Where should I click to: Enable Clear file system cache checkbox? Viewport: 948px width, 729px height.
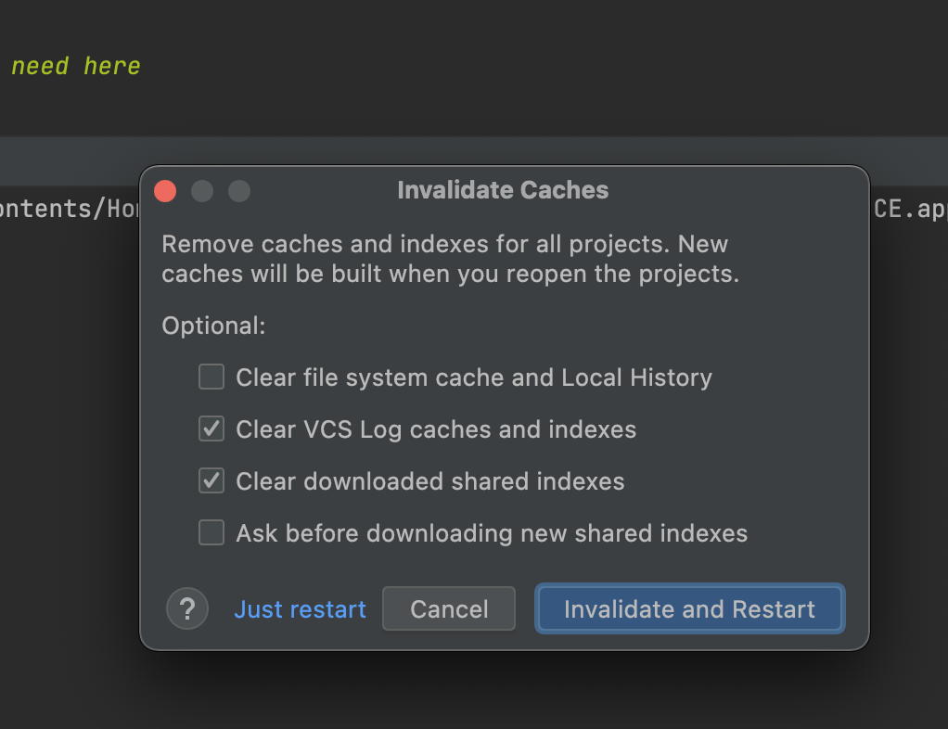coord(211,377)
